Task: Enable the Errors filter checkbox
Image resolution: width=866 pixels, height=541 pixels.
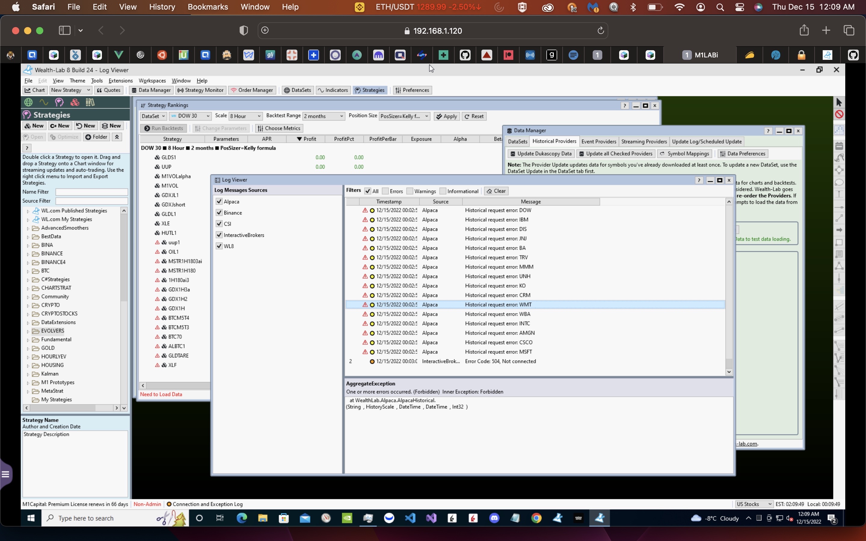Action: point(385,191)
